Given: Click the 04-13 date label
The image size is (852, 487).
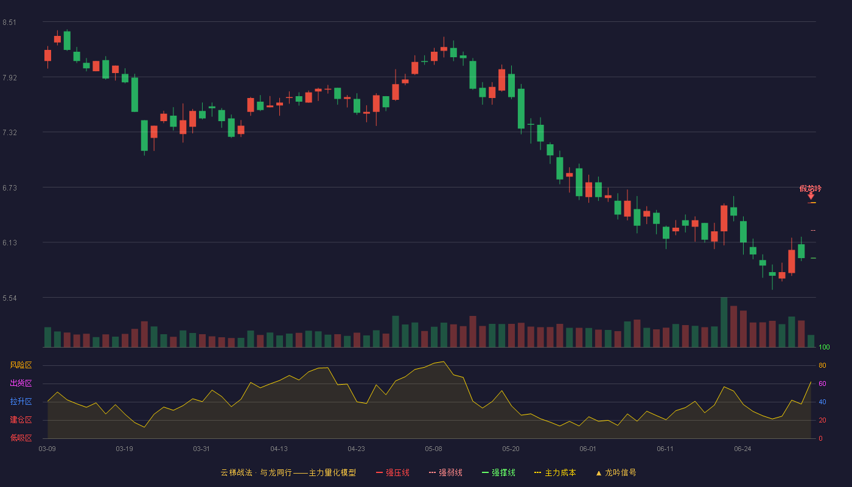Looking at the screenshot, I should click(x=279, y=449).
